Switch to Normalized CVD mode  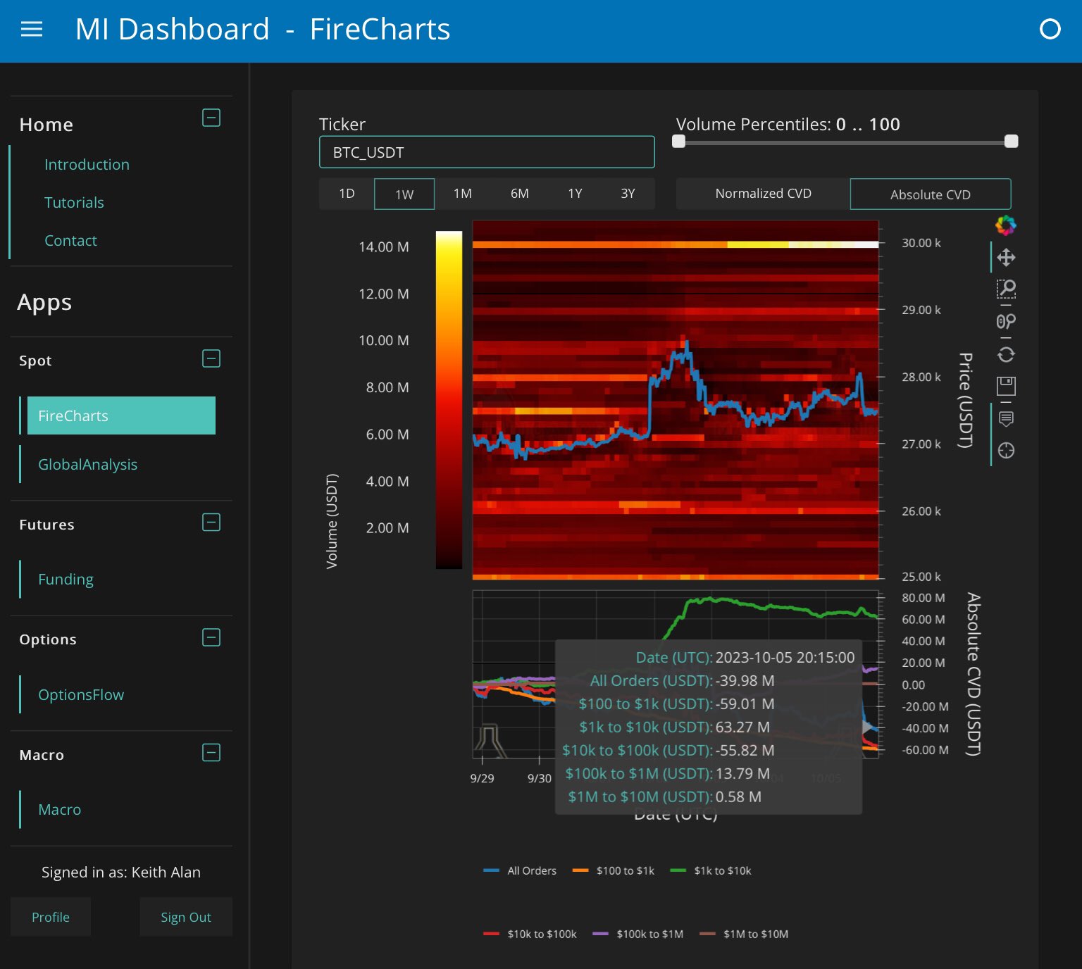pos(763,194)
